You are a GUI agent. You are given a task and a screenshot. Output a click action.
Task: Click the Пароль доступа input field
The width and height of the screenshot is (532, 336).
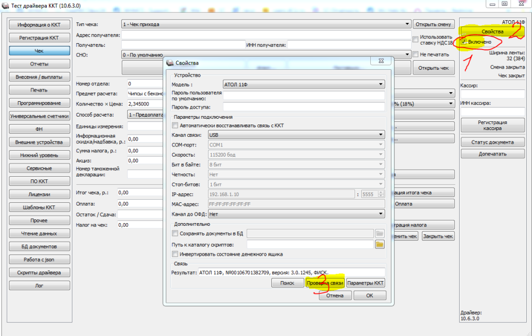click(304, 107)
